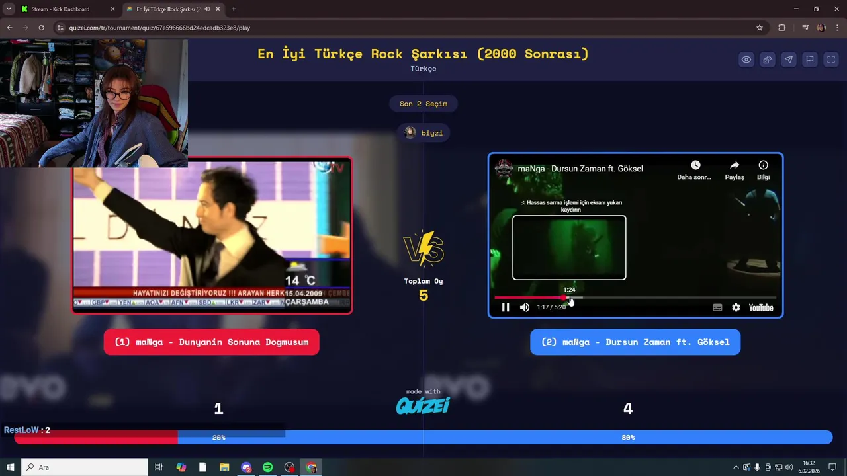Toggle the eye visibility icon in Quizei header
This screenshot has height=476, width=847.
point(746,59)
